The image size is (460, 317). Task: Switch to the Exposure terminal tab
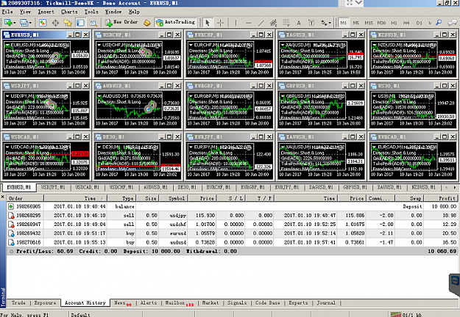45,303
